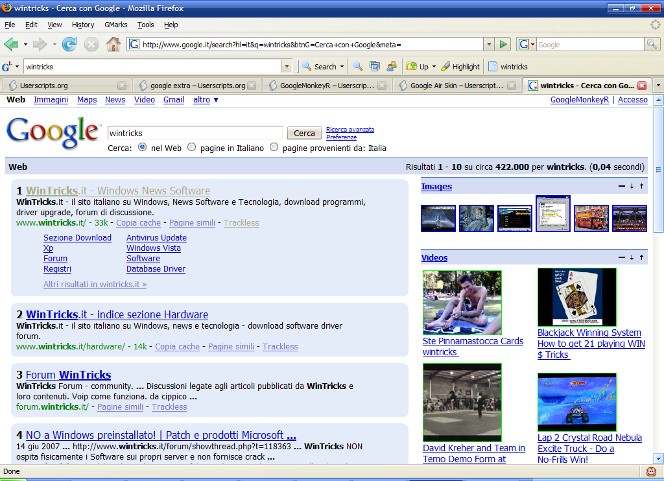Expand the URL bar history dropdown
This screenshot has width=664, height=481.
pyautogui.click(x=489, y=44)
